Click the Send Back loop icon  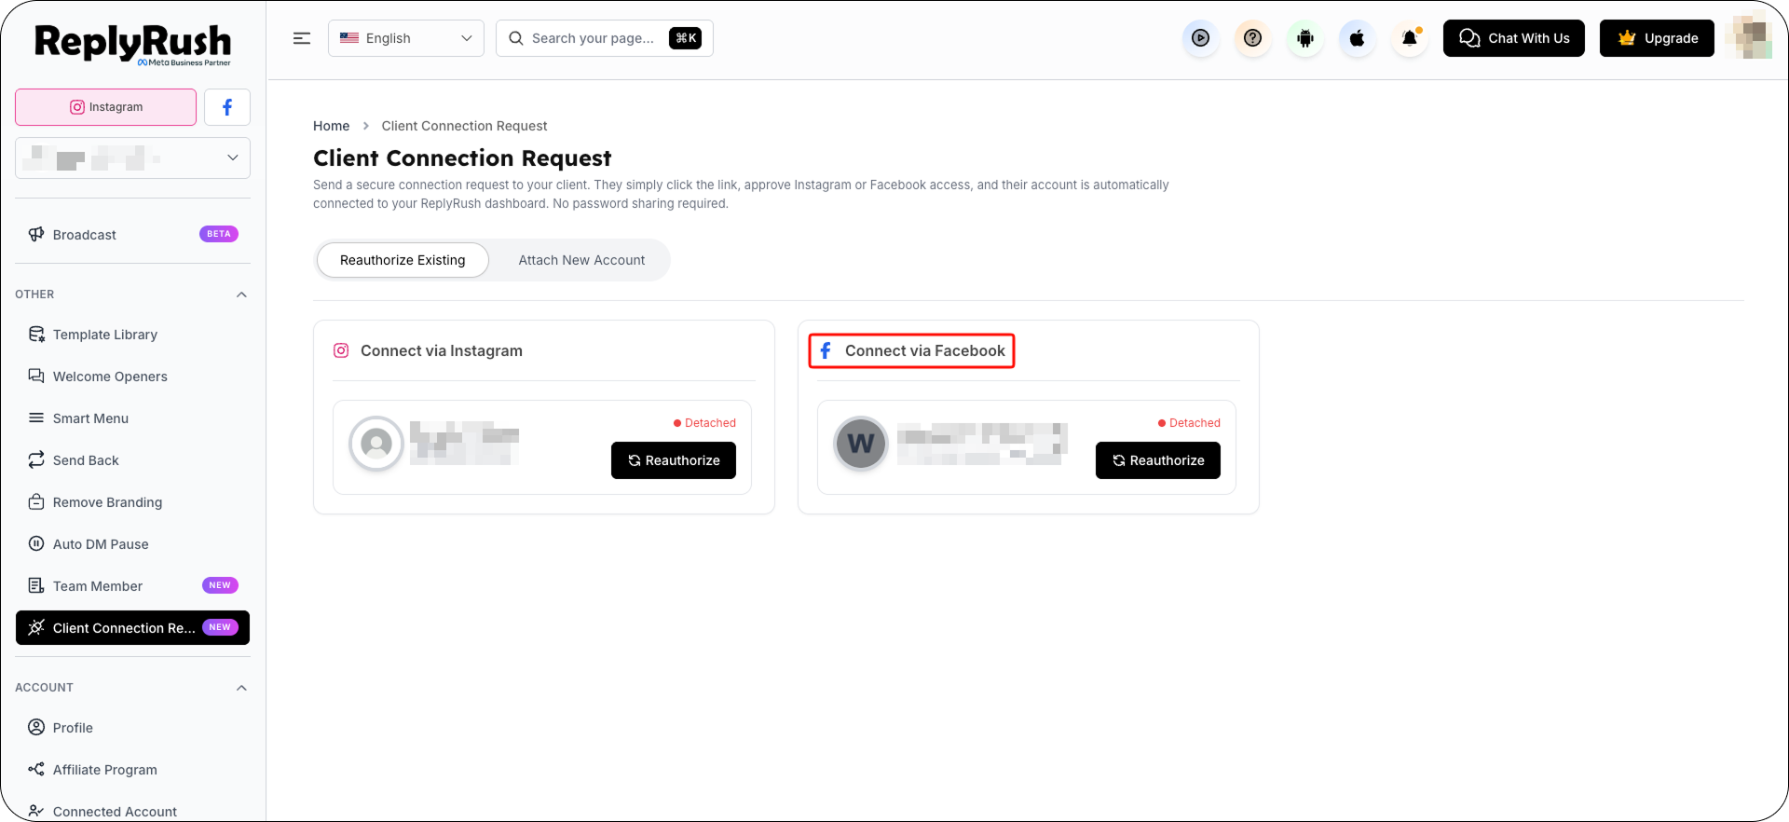(36, 459)
